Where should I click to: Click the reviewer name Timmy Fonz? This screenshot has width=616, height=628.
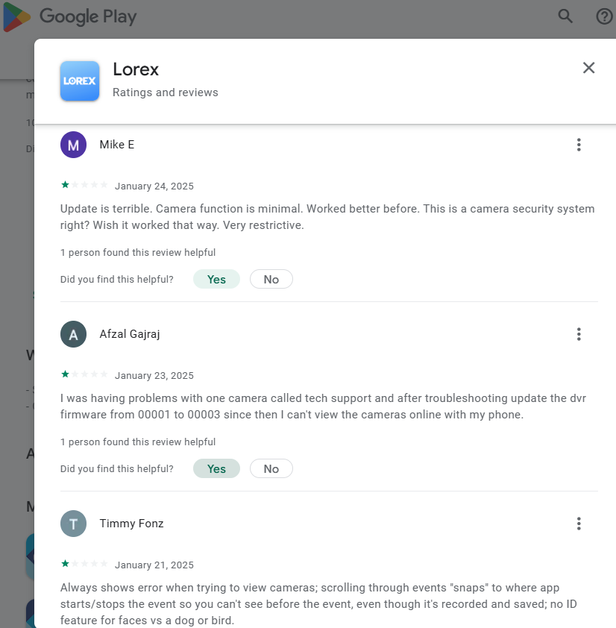[x=131, y=524]
